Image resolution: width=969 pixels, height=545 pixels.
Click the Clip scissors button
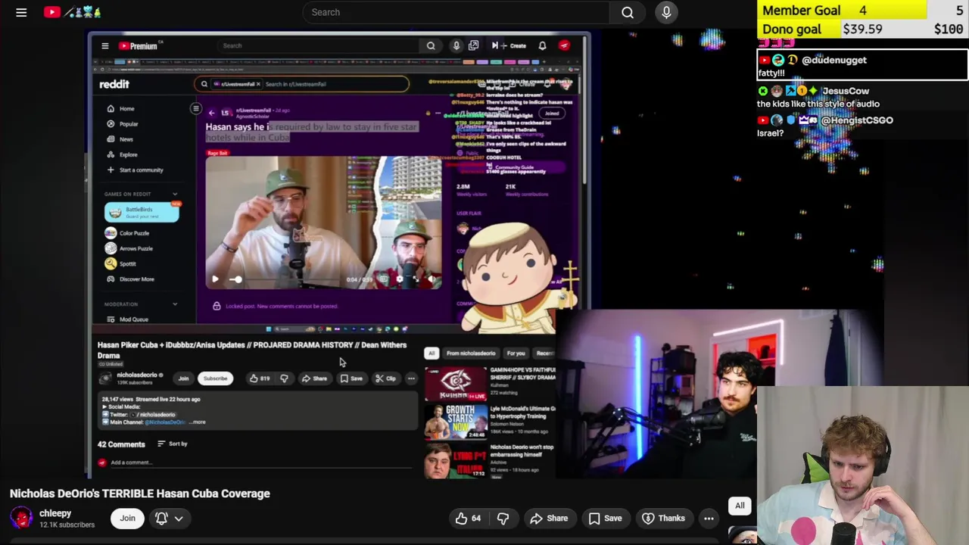[x=385, y=378]
